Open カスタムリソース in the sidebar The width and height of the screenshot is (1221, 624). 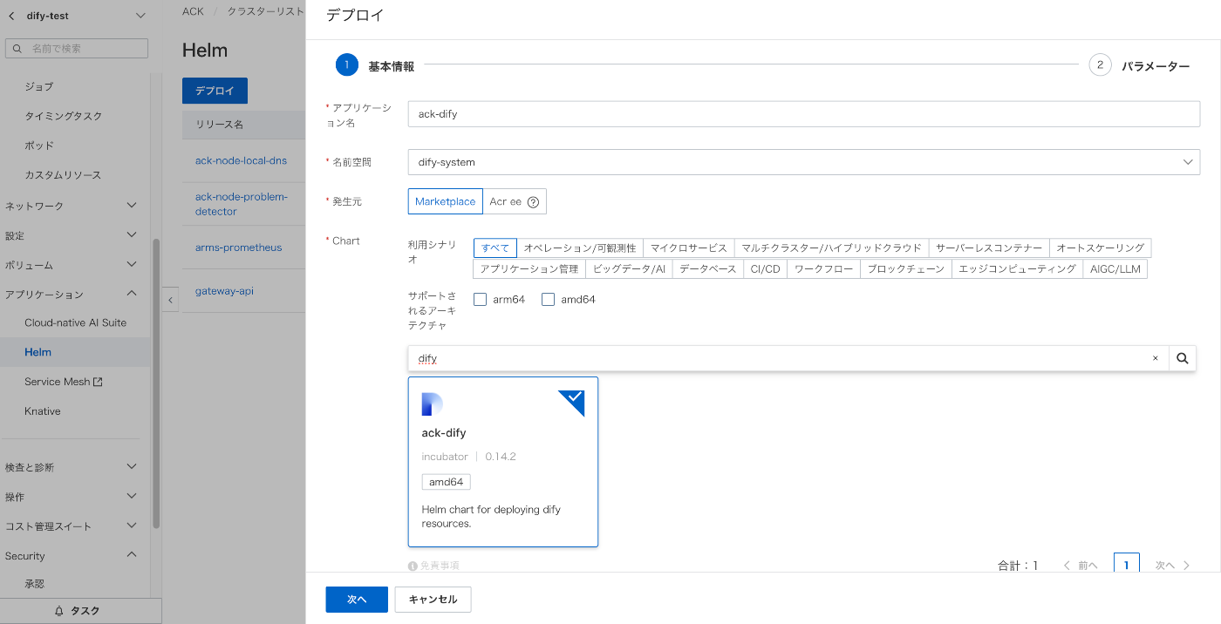pos(63,175)
